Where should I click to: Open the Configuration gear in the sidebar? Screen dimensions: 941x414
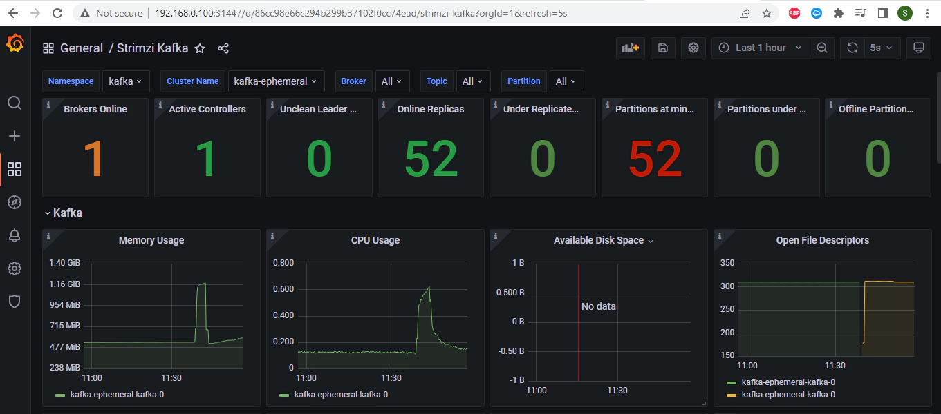tap(15, 268)
